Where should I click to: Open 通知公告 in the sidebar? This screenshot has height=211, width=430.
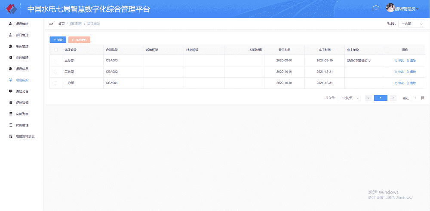(21, 91)
